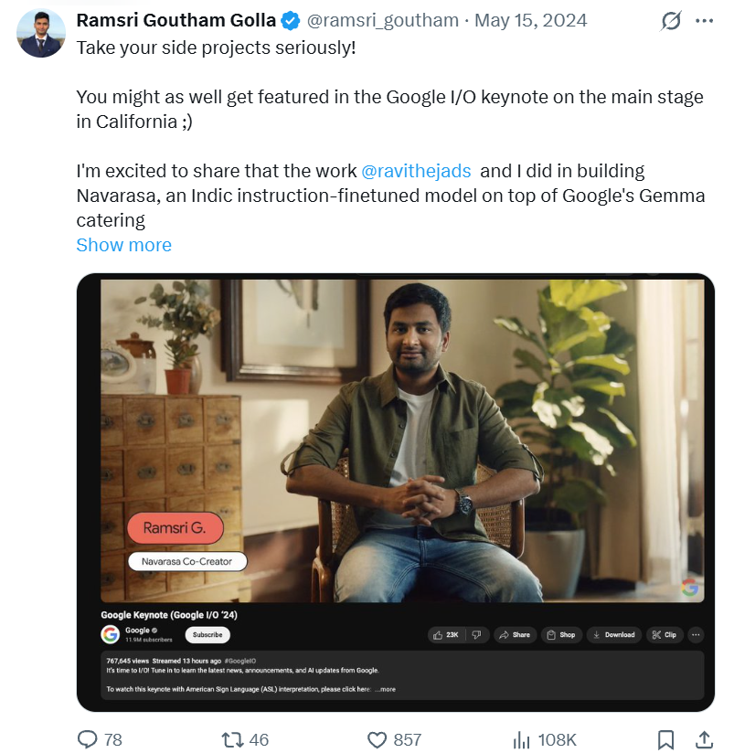The image size is (734, 753).
Task: Dislike the Google Keynote video
Action: pyautogui.click(x=476, y=635)
